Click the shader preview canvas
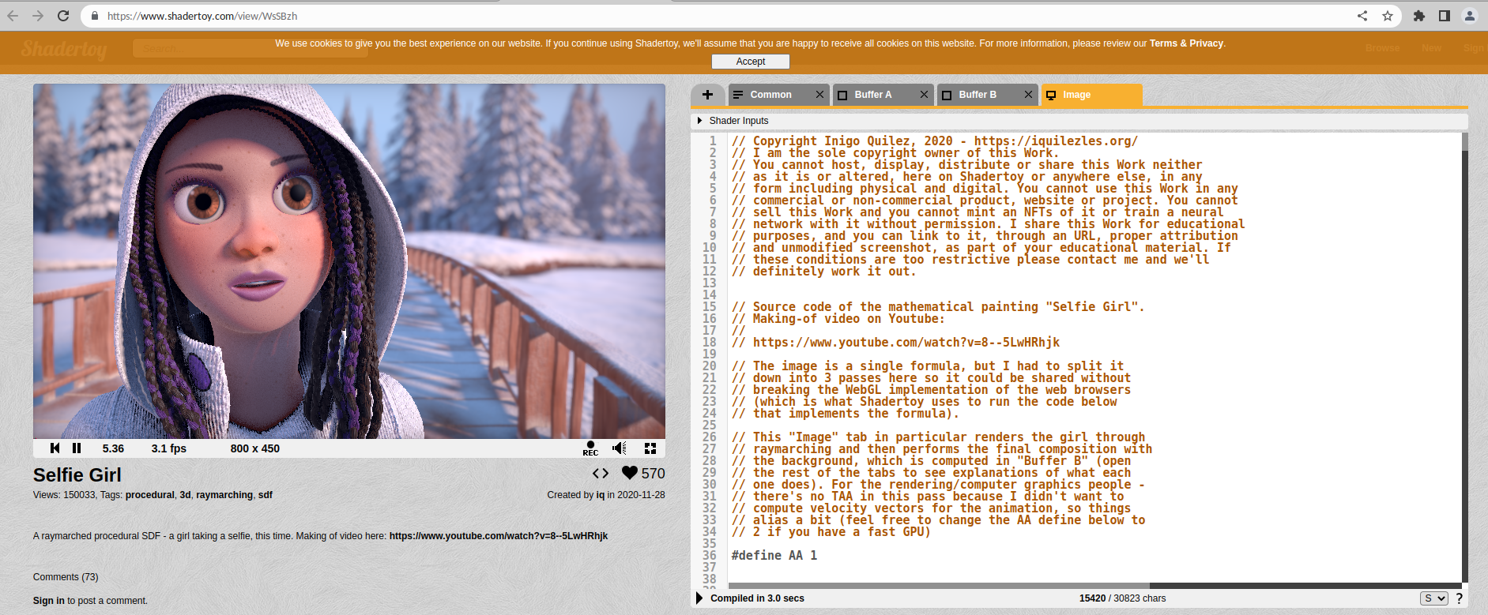 coord(349,261)
